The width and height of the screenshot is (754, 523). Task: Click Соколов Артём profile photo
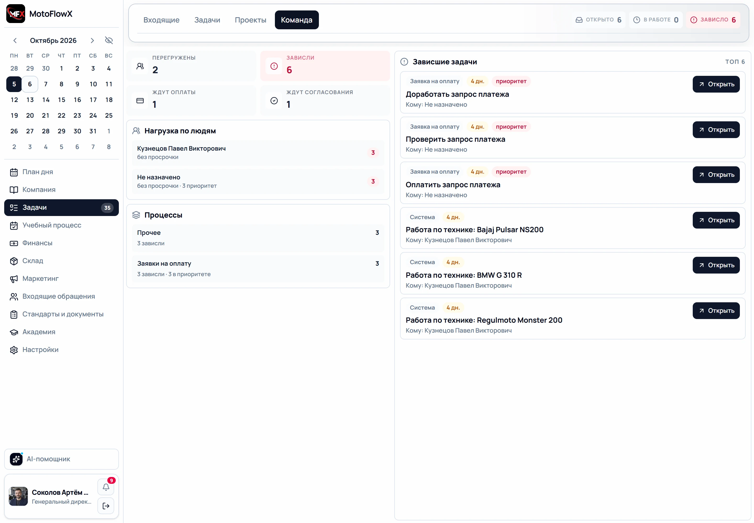18,496
